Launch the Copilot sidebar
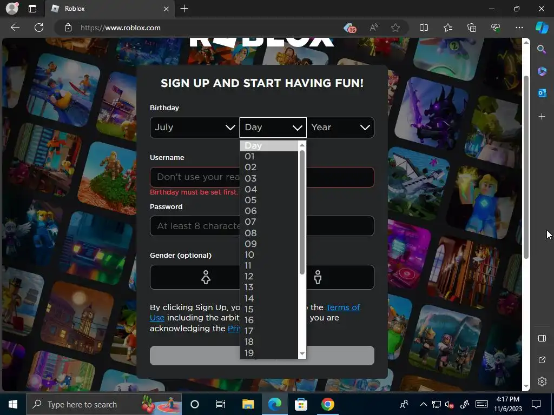Viewport: 554px width, 415px height. click(x=542, y=28)
